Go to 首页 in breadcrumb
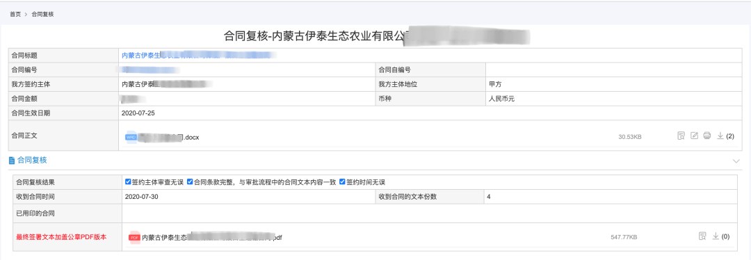The width and height of the screenshot is (751, 260). [15, 15]
